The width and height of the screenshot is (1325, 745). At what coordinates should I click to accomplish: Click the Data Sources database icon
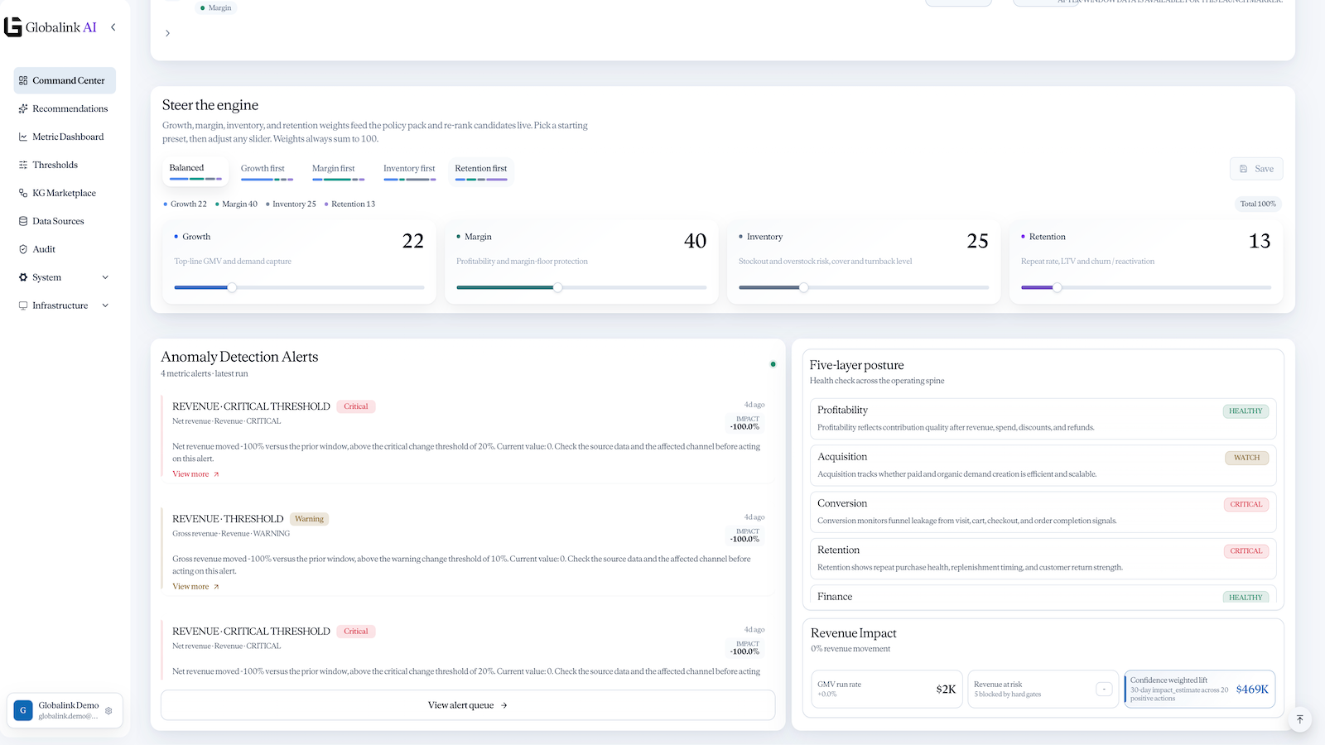(x=23, y=221)
